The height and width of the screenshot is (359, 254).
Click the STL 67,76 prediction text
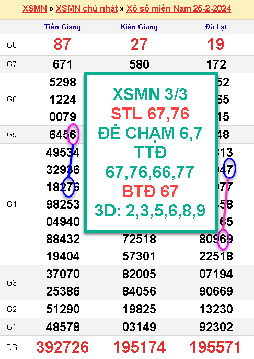point(150,114)
